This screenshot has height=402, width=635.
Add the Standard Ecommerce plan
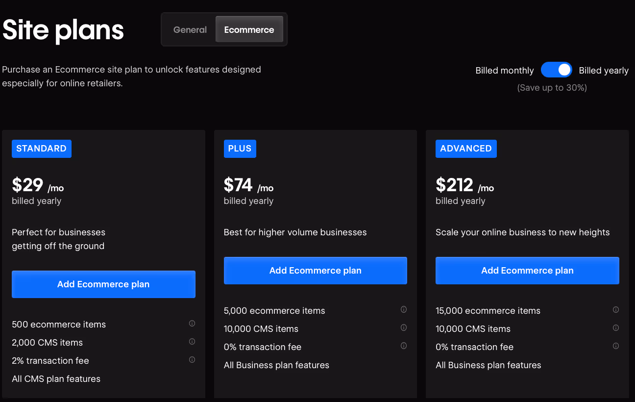103,284
